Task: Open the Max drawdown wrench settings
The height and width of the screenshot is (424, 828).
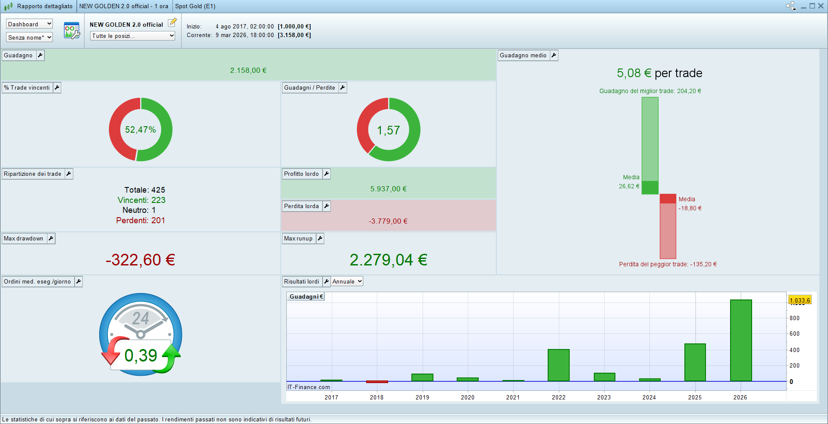Action: pyautogui.click(x=51, y=238)
